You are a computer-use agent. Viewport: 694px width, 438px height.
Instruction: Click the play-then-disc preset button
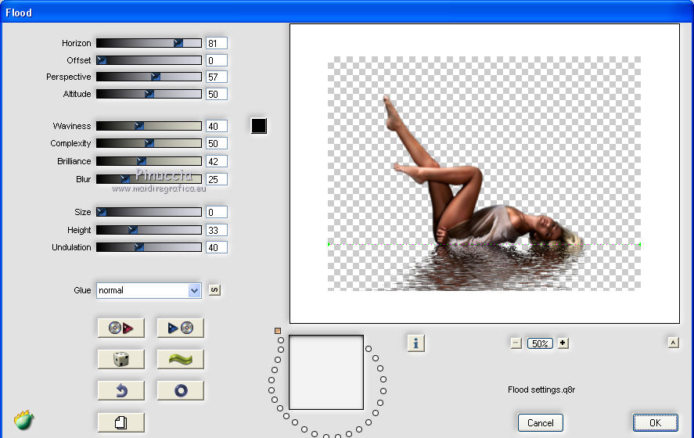tap(180, 328)
